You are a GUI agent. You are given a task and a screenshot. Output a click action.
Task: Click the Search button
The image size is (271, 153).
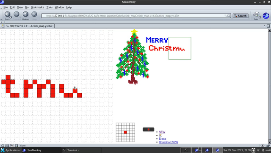241,16
